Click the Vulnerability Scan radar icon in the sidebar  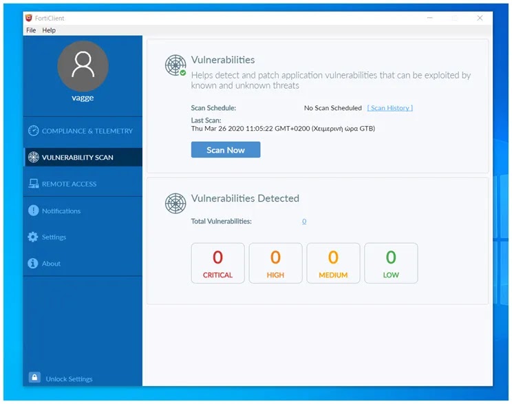click(33, 157)
